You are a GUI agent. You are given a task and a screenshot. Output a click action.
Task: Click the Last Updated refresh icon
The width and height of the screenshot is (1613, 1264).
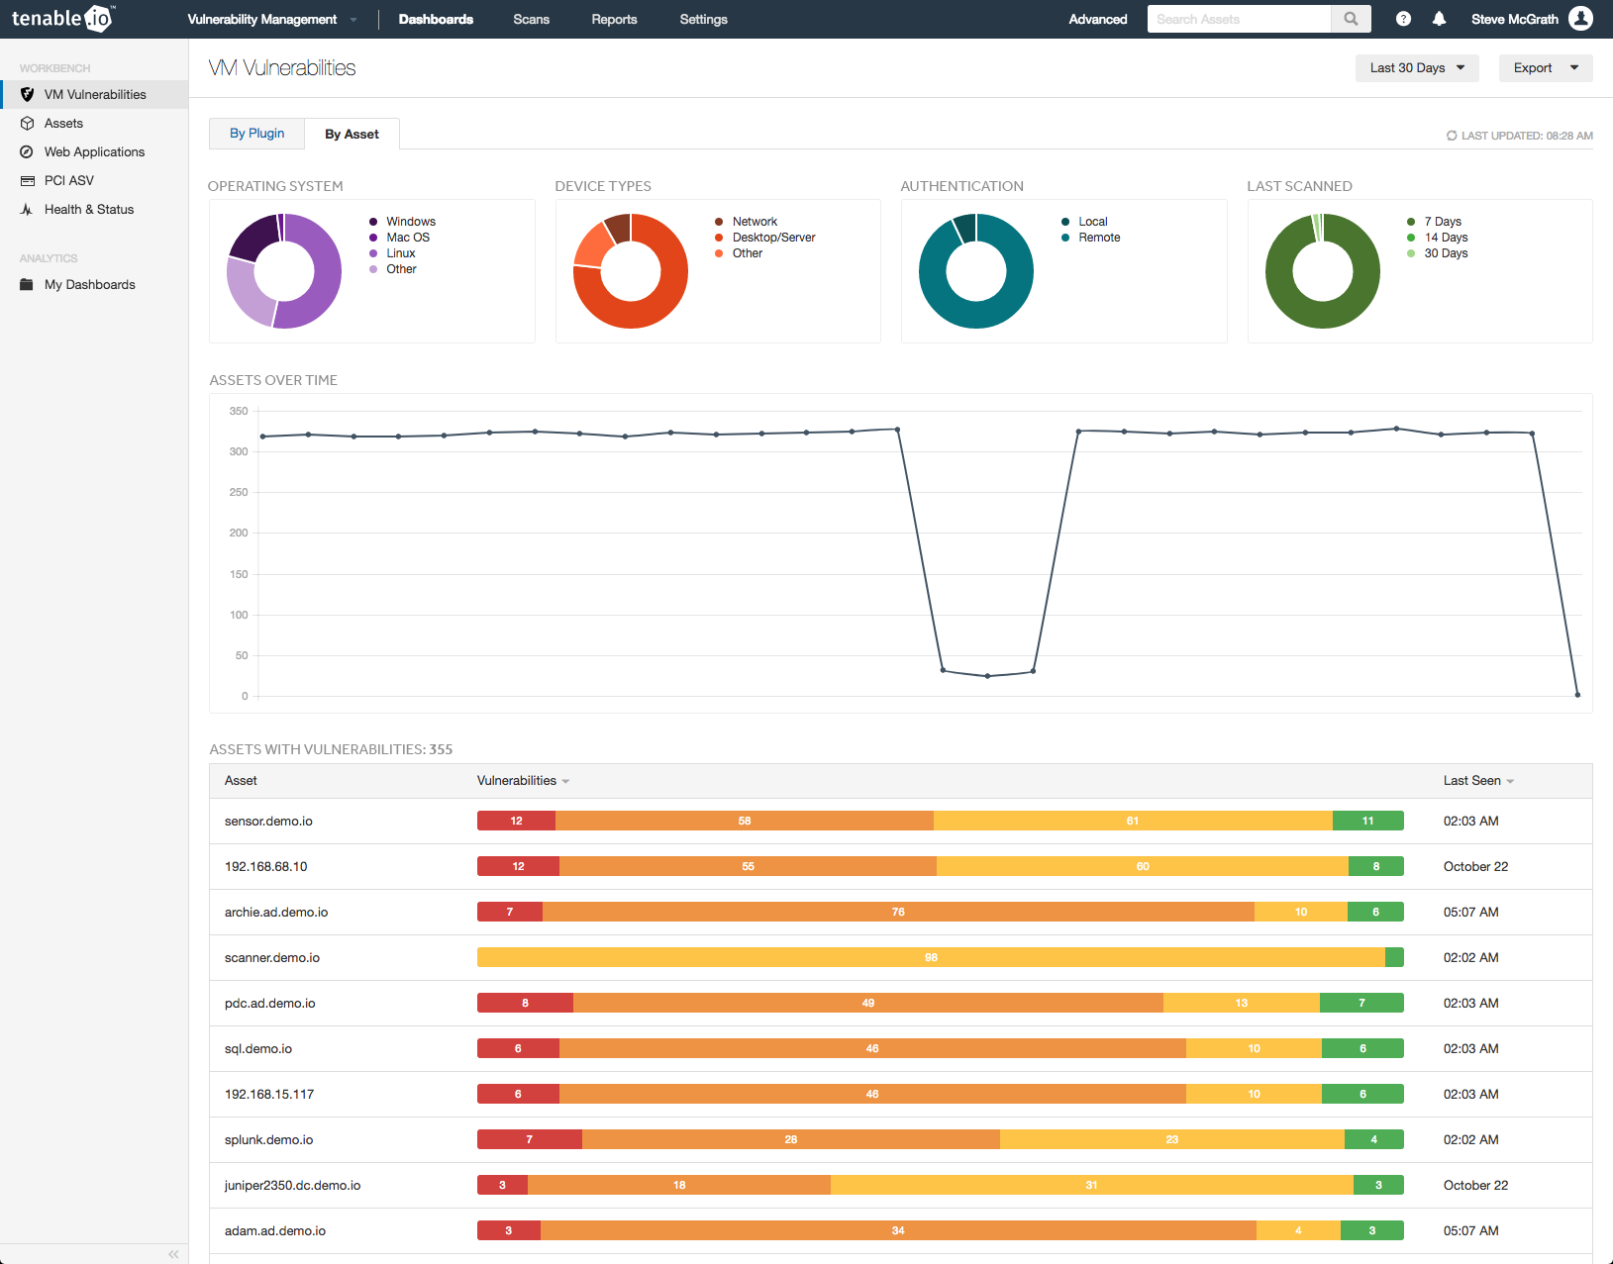tap(1452, 136)
